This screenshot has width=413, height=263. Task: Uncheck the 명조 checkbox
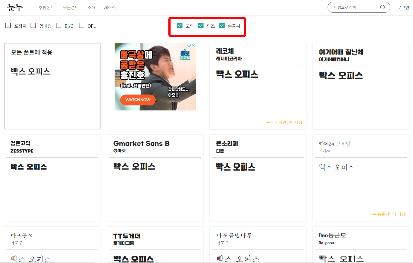pos(201,25)
